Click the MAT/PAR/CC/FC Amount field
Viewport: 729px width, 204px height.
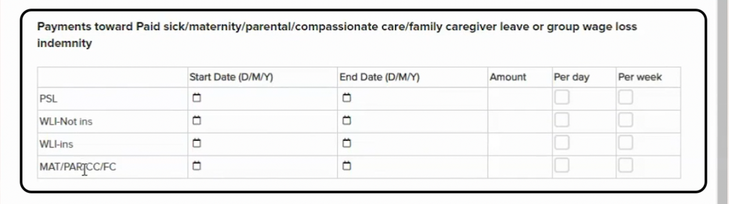pyautogui.click(x=519, y=167)
